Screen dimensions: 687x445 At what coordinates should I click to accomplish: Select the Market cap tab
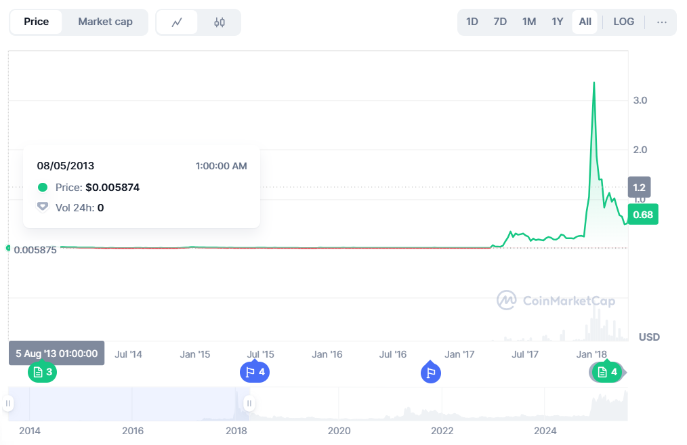tap(105, 22)
